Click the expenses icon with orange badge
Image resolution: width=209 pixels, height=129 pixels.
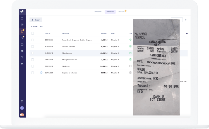(x=22, y=31)
